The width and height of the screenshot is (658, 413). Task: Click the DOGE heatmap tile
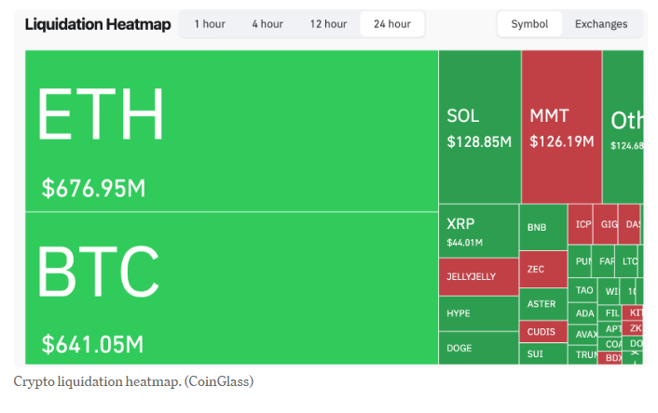[x=477, y=348]
